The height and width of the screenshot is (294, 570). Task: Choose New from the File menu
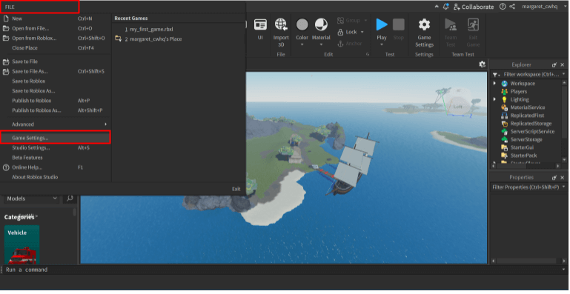56,19
